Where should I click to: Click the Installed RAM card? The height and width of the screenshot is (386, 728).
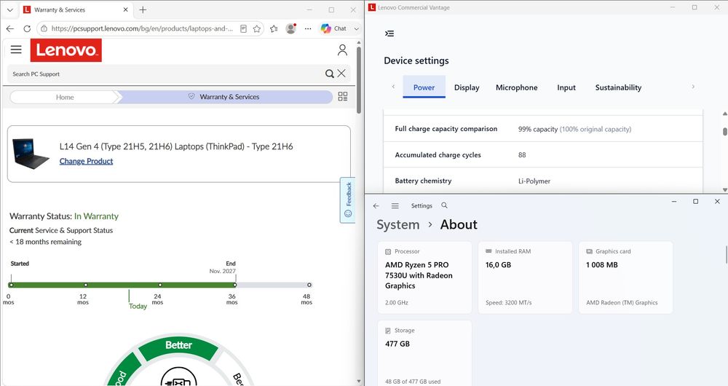[x=525, y=277]
